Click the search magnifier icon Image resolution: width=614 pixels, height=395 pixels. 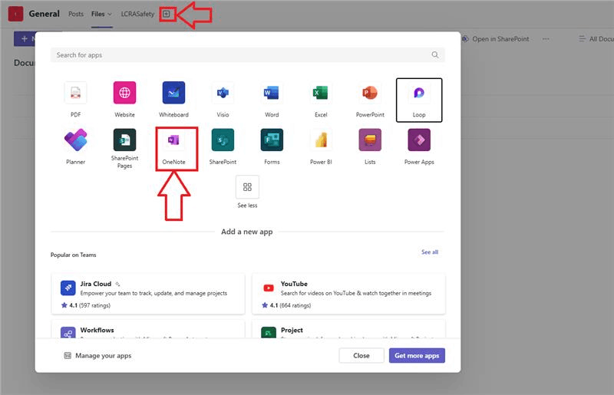point(435,54)
